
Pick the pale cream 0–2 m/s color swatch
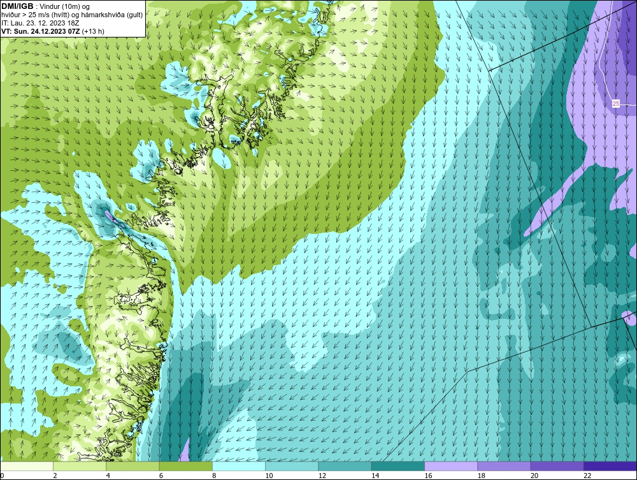[27, 466]
